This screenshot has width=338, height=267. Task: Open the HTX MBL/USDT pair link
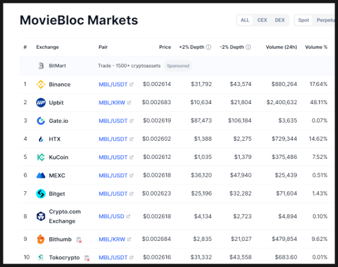tap(113, 139)
